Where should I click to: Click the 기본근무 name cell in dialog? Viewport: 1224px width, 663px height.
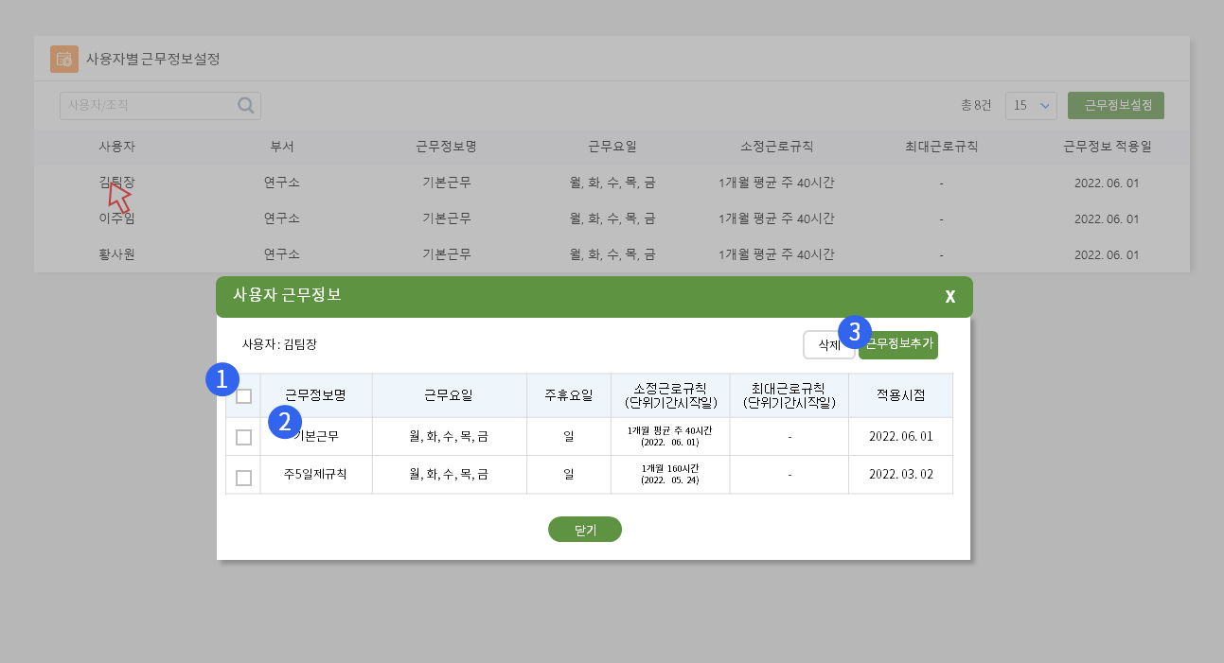[316, 437]
